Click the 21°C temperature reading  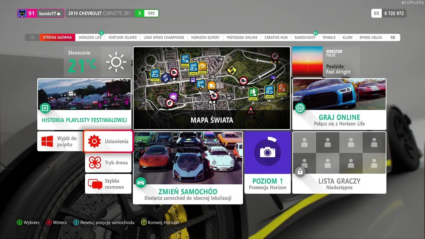point(82,65)
